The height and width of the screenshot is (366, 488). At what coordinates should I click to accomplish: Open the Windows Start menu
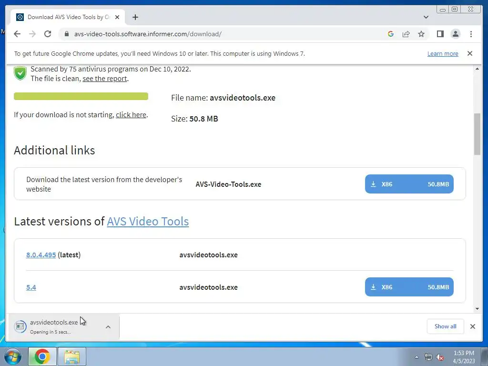pyautogui.click(x=12, y=356)
